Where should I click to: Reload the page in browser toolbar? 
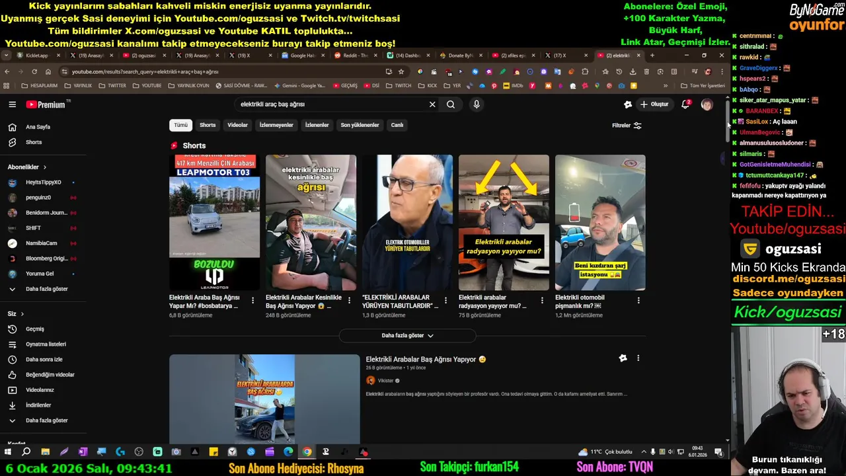(x=34, y=71)
